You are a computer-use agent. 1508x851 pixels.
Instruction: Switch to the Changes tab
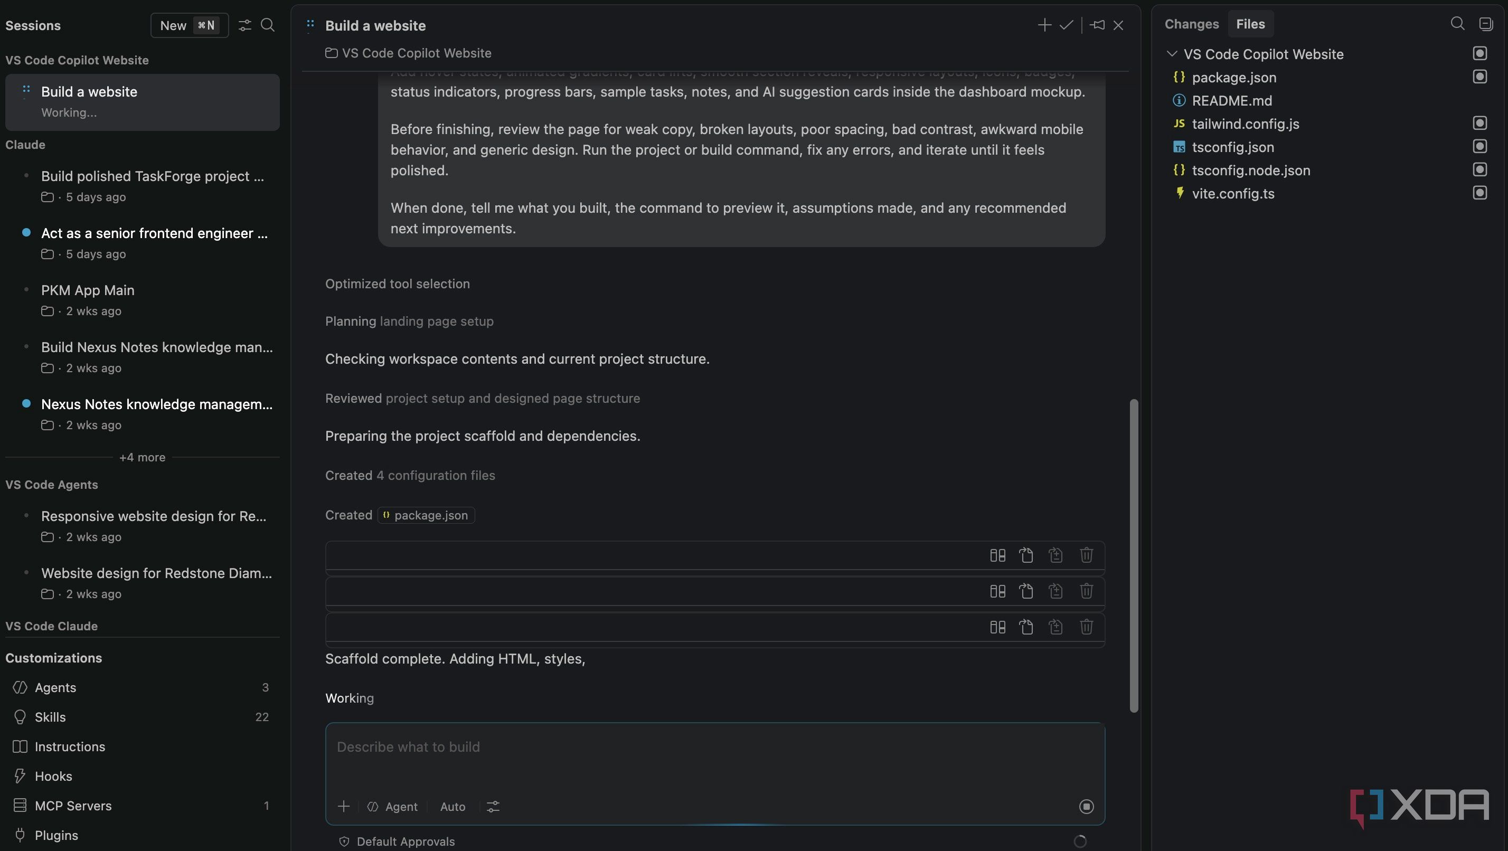(1191, 24)
